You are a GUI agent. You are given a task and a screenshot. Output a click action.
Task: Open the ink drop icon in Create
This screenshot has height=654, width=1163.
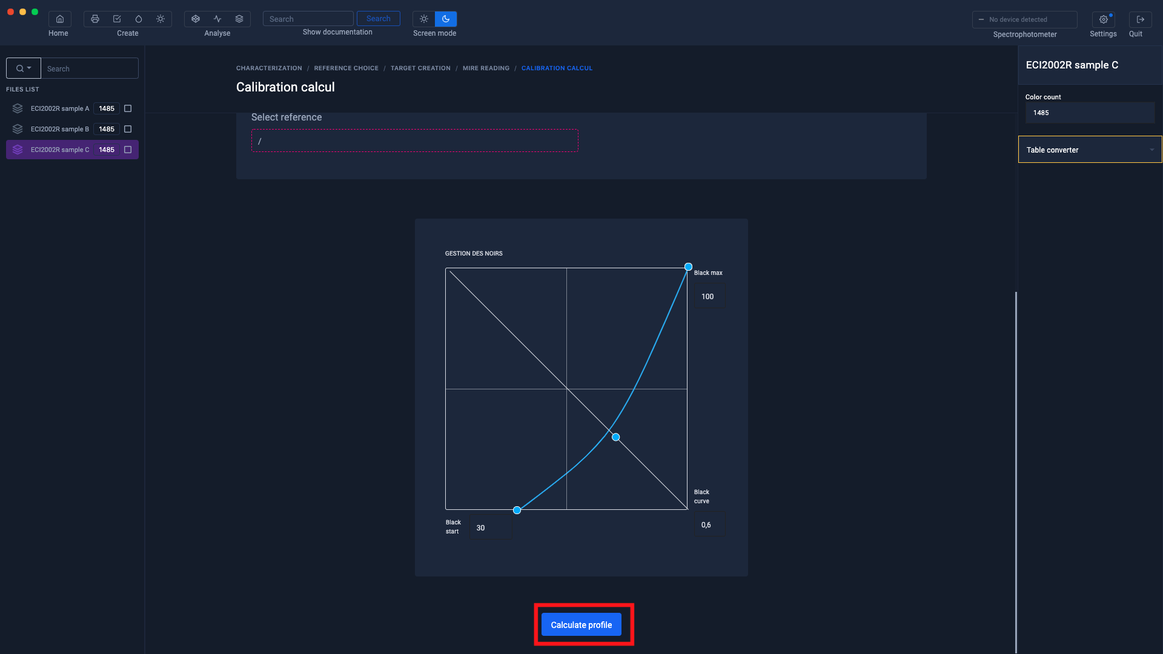coord(139,19)
